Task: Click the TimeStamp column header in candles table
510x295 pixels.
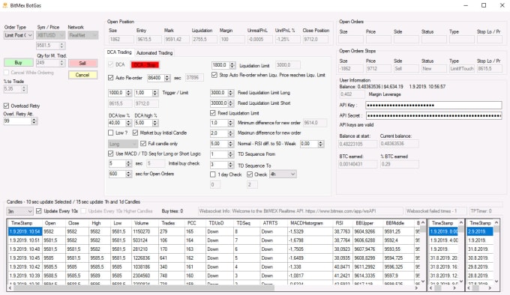Action: 22,223
